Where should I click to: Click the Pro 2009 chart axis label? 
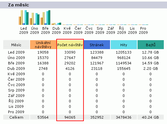143,30
